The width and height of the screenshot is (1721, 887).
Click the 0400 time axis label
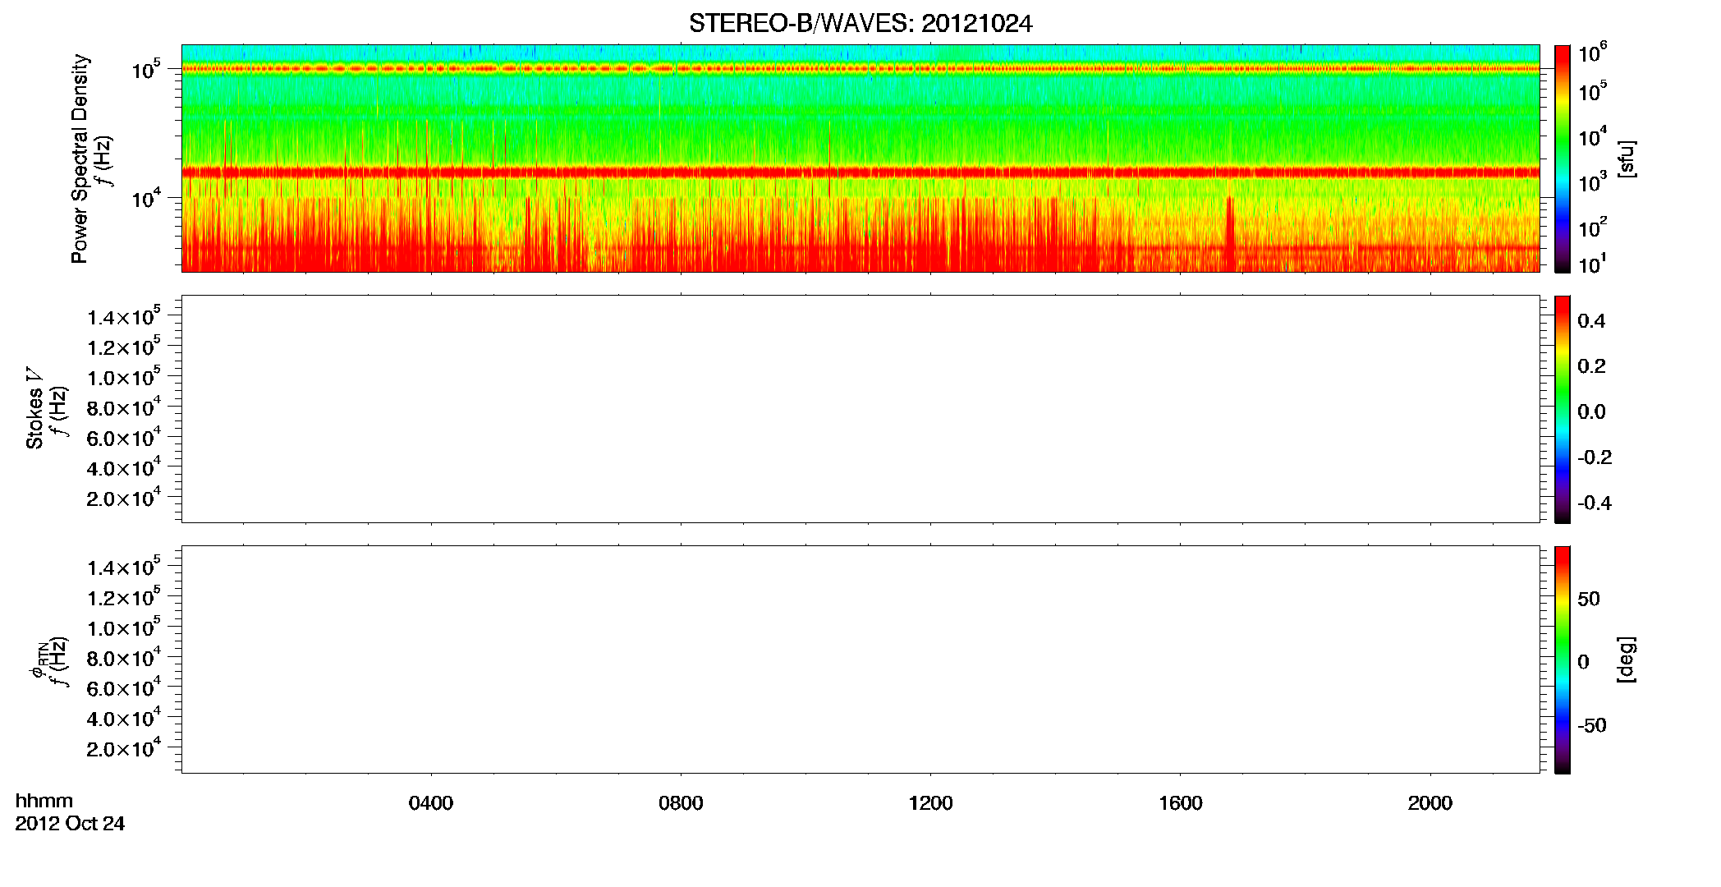click(431, 803)
